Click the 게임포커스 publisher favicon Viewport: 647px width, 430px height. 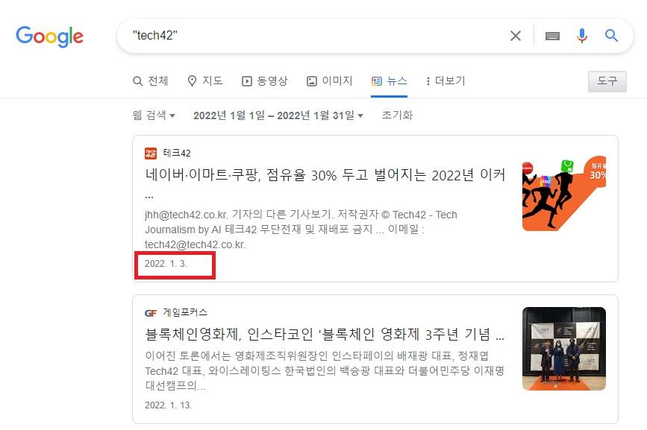tap(151, 312)
